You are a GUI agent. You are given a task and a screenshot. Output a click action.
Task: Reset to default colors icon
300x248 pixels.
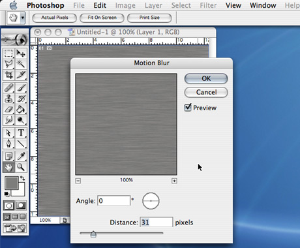7,194
